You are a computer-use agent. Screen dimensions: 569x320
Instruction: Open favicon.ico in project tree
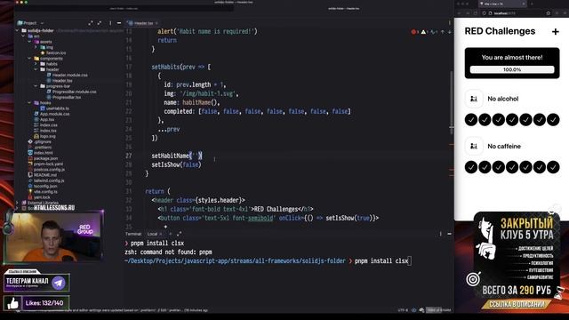[x=53, y=53]
